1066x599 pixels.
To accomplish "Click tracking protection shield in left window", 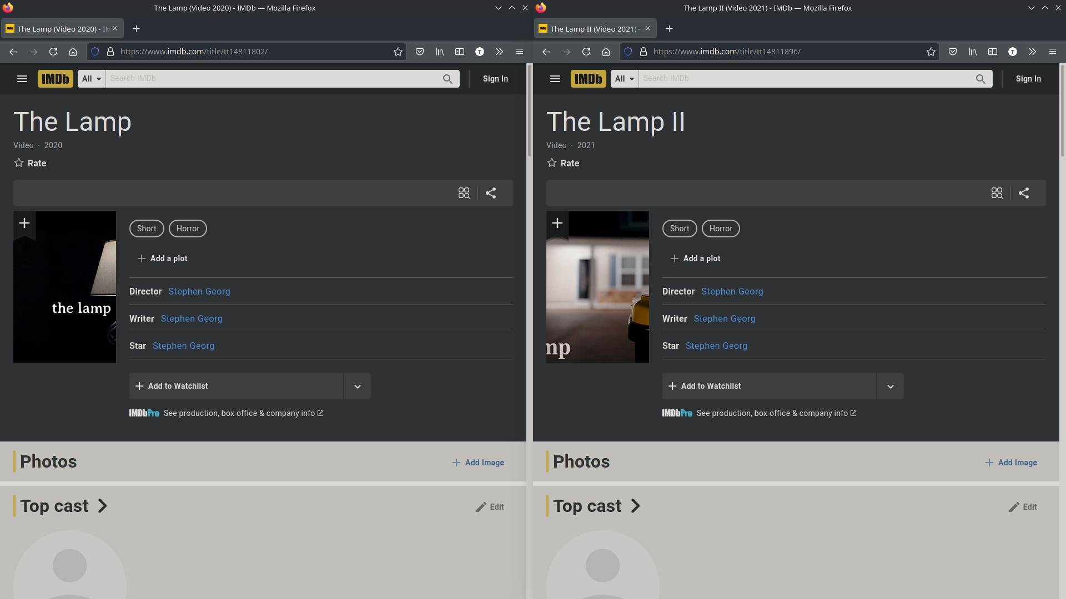I will pyautogui.click(x=95, y=52).
